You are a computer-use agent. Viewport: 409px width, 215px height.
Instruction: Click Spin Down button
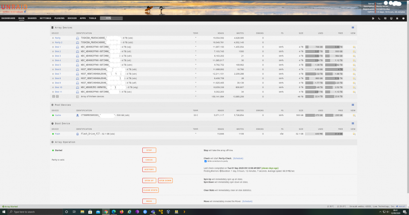pyautogui.click(x=165, y=181)
